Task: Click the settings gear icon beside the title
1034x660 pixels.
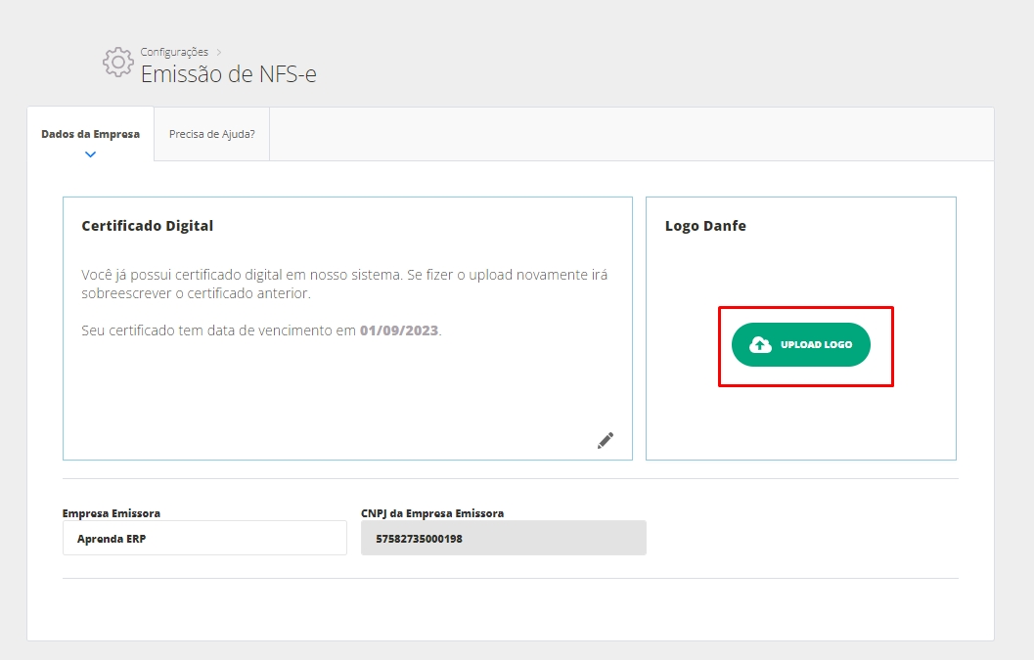Action: point(117,62)
